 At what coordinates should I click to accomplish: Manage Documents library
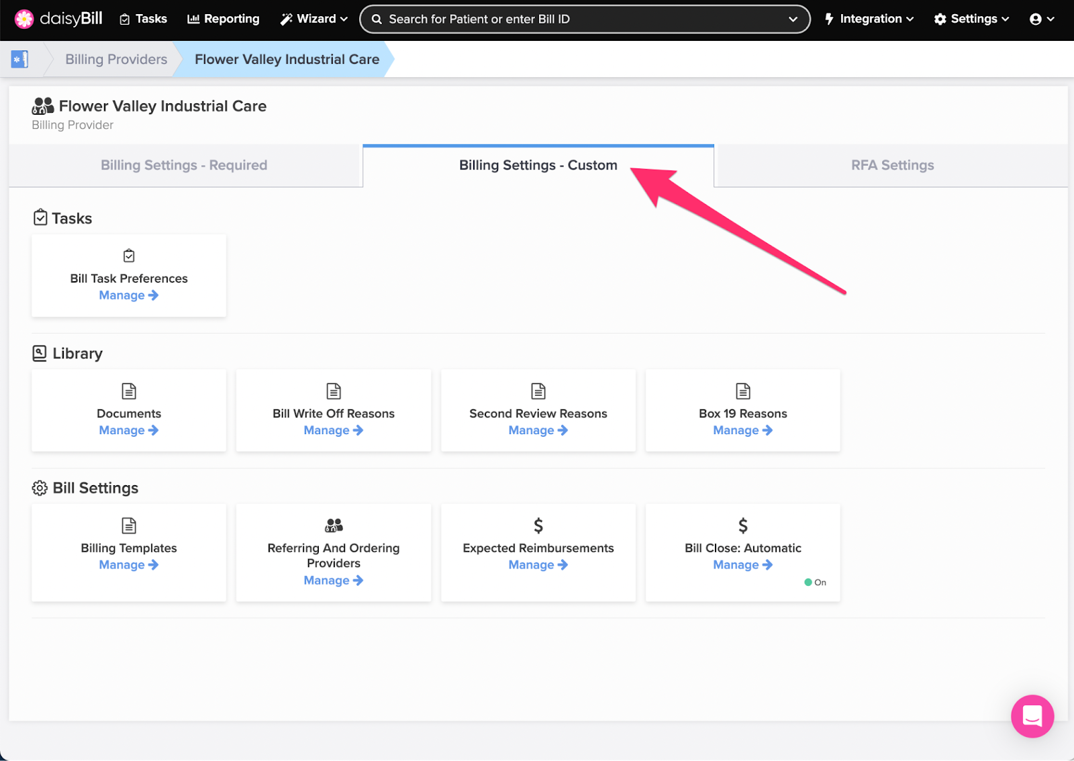click(x=129, y=430)
